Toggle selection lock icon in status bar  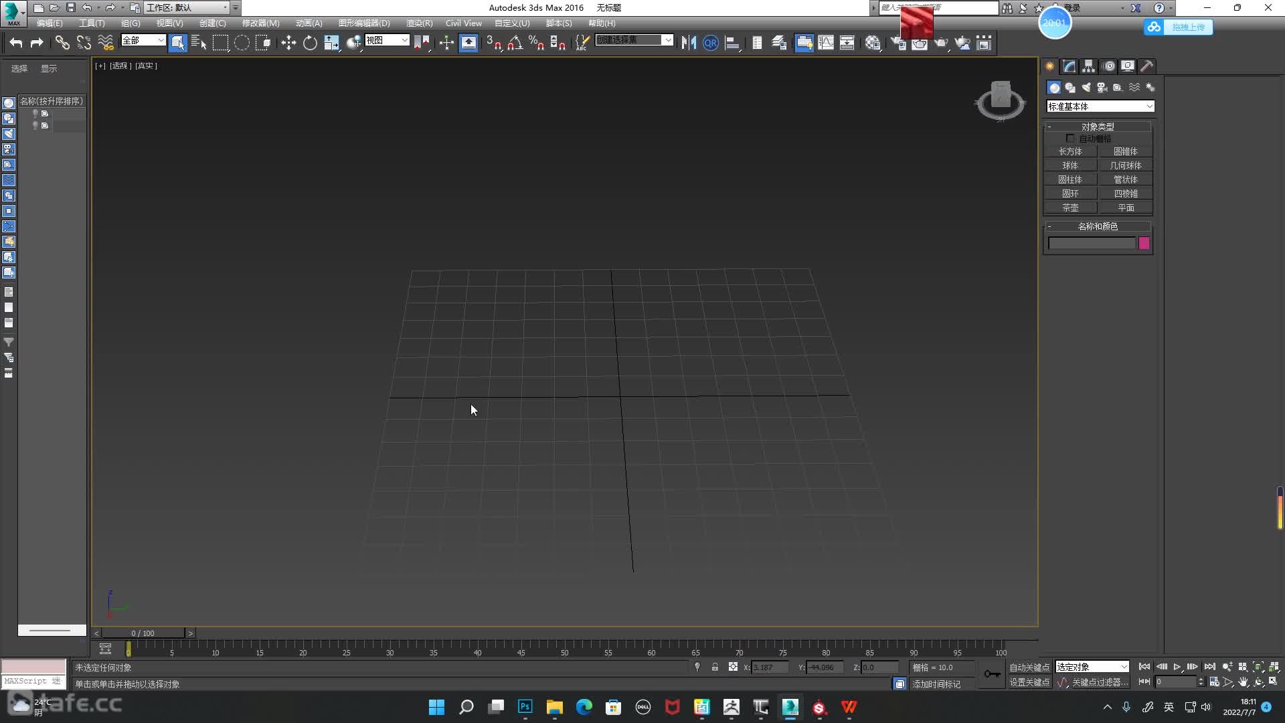pos(715,667)
